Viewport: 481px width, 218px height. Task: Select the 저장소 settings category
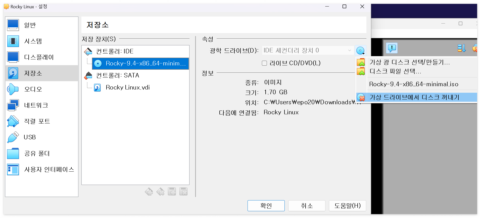pos(42,73)
